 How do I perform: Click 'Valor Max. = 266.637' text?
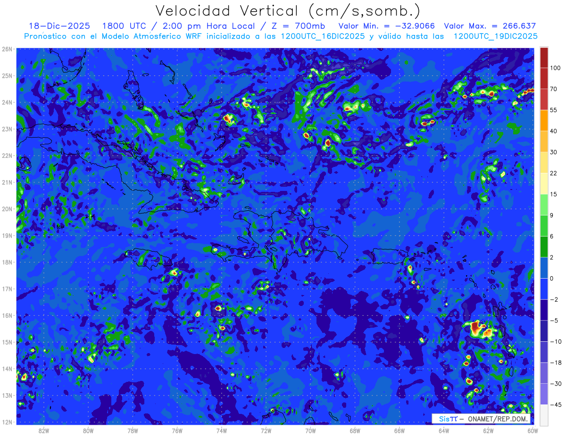[x=490, y=26]
